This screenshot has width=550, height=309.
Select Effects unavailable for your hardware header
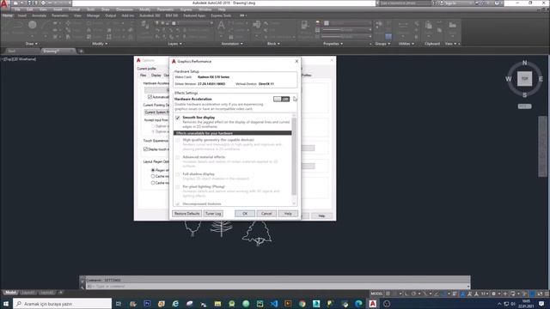233,133
